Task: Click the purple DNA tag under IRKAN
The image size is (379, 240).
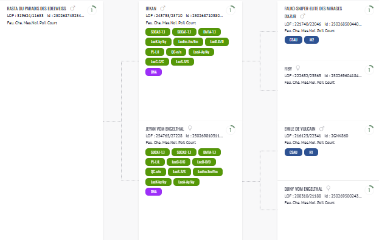Action: (153, 72)
